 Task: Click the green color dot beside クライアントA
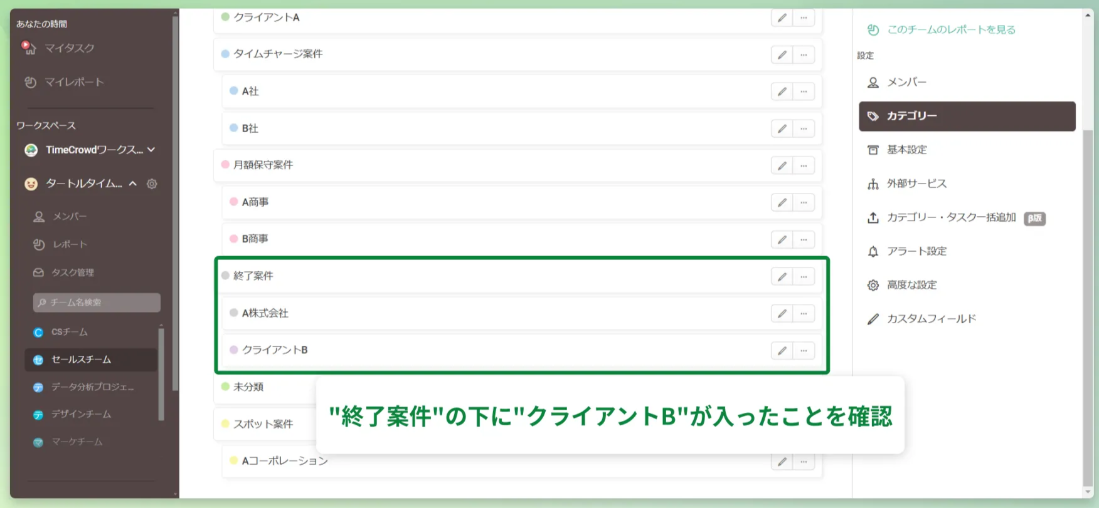tap(225, 18)
